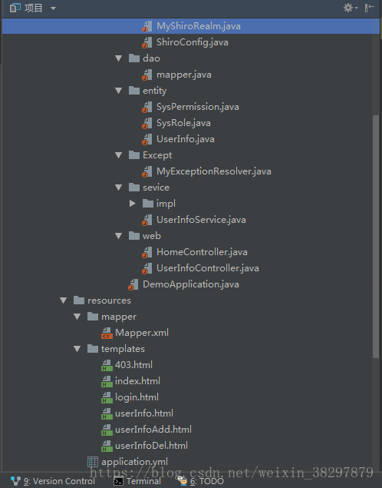Screen dimensions: 382x488
Task: Click the SysPermission.java file icon
Action: tap(147, 107)
